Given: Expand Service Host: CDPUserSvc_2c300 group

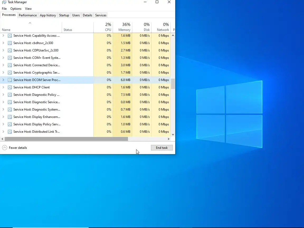Looking at the screenshot, I should [3, 50].
